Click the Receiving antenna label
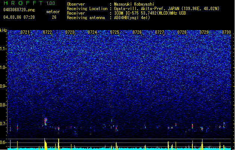Viewport: 235px width, 150px height. (x=86, y=18)
